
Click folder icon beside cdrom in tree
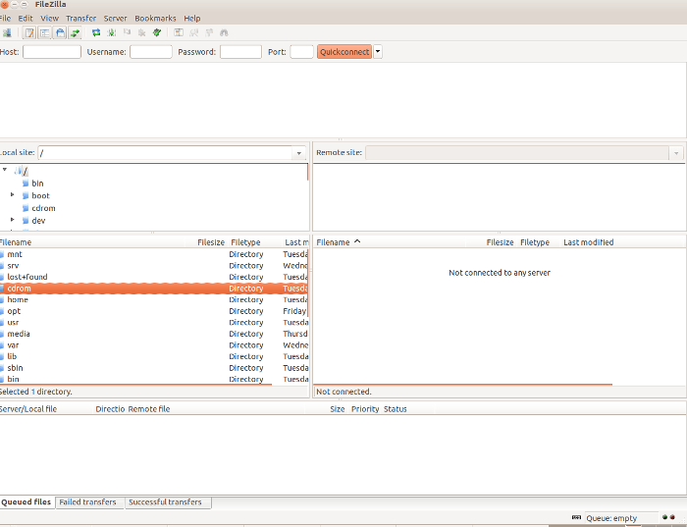pyautogui.click(x=26, y=208)
